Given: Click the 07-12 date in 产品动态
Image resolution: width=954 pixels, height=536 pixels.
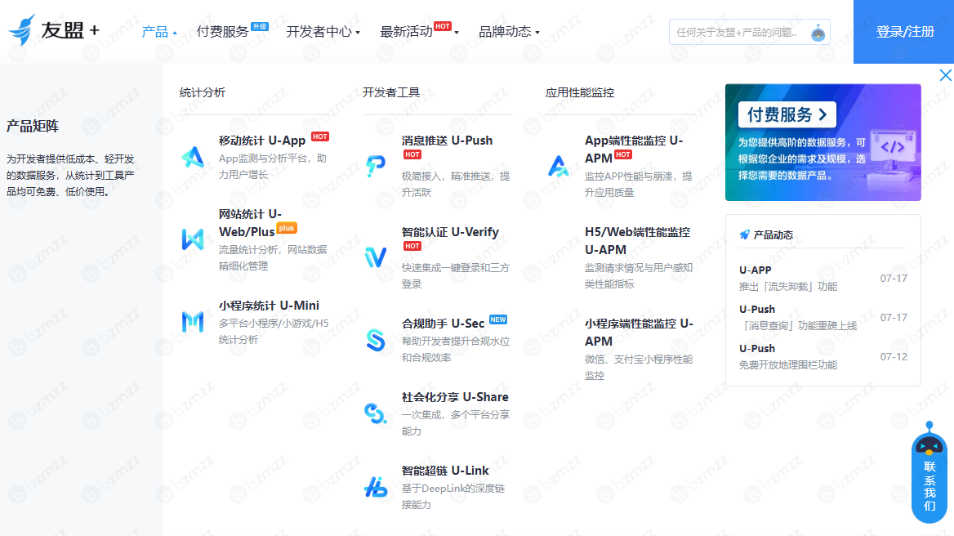Looking at the screenshot, I should pyautogui.click(x=894, y=356).
